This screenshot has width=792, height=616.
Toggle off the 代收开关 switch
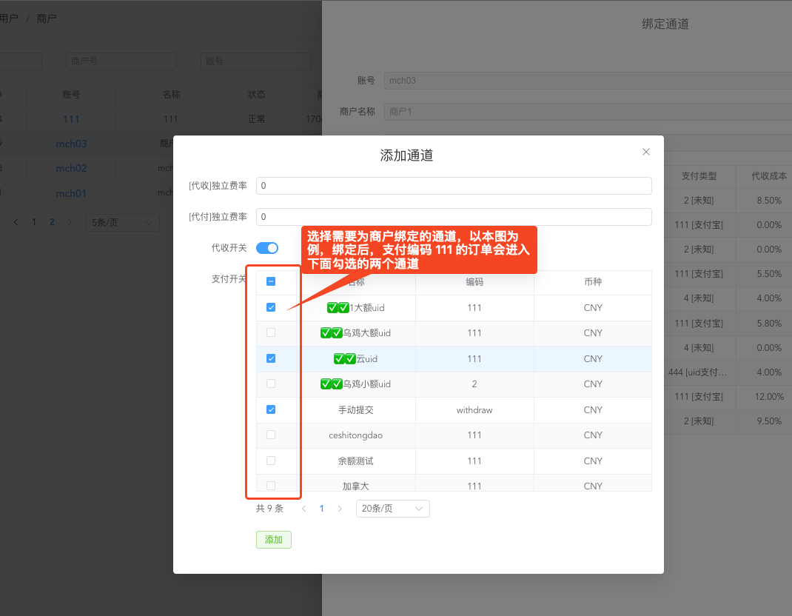(267, 247)
